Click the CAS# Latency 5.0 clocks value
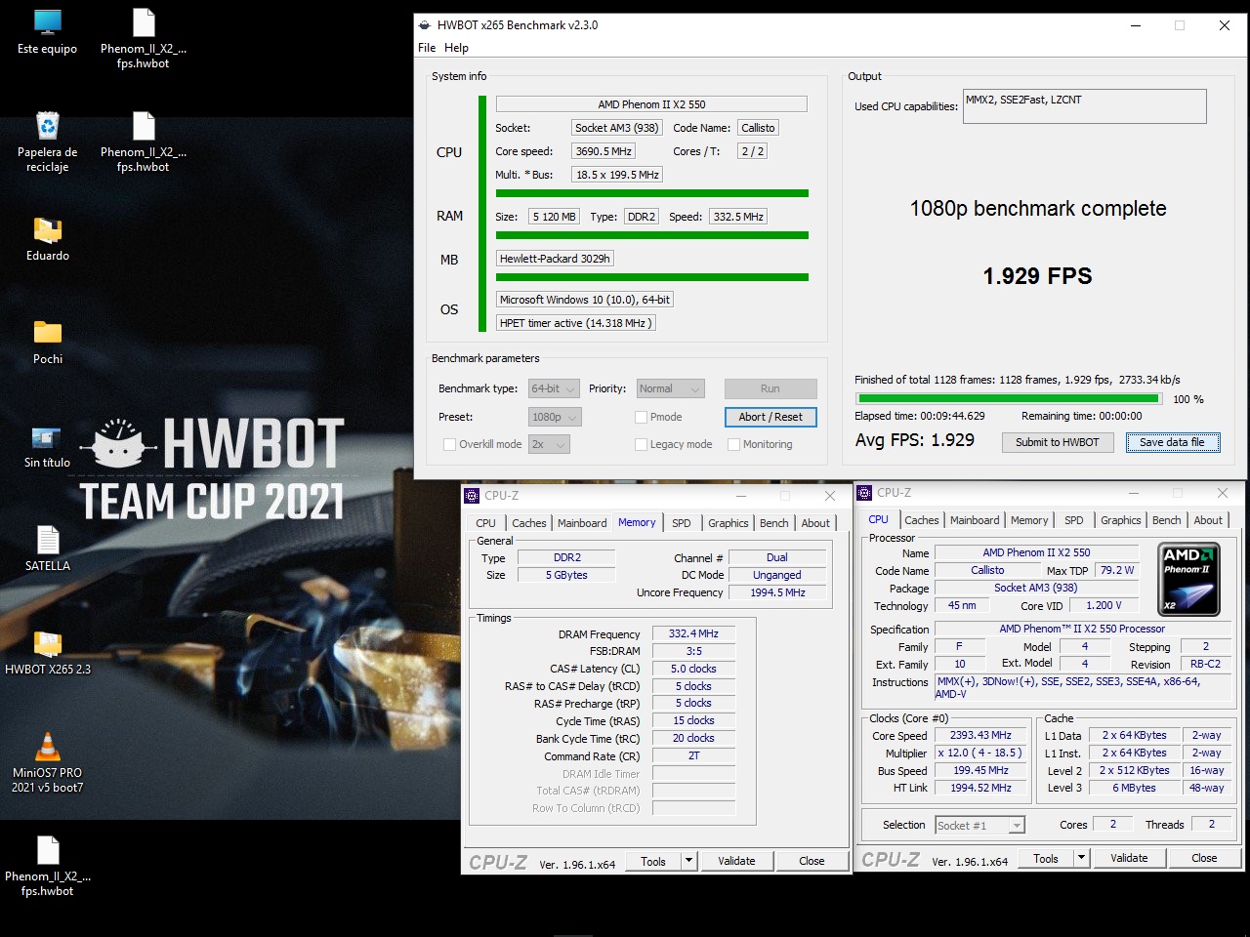The image size is (1250, 937). tap(693, 669)
